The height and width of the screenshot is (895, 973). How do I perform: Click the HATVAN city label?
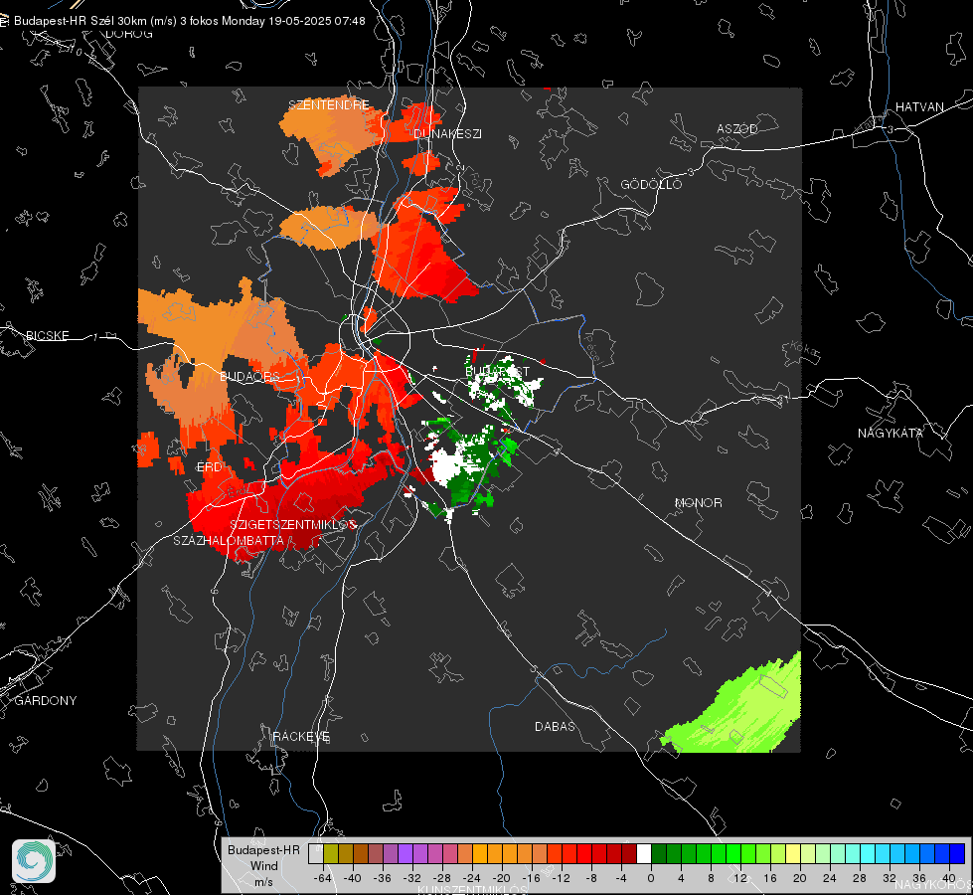click(919, 106)
